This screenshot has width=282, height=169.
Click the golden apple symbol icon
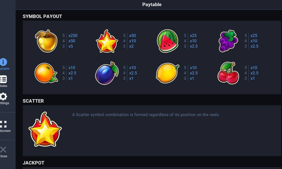pyautogui.click(x=46, y=41)
